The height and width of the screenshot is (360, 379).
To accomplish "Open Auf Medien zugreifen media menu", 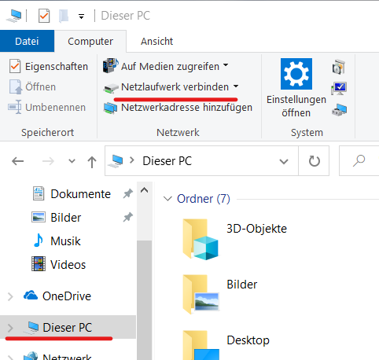I will [x=165, y=66].
